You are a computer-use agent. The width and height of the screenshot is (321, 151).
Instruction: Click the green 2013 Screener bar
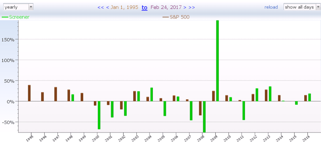(270, 94)
